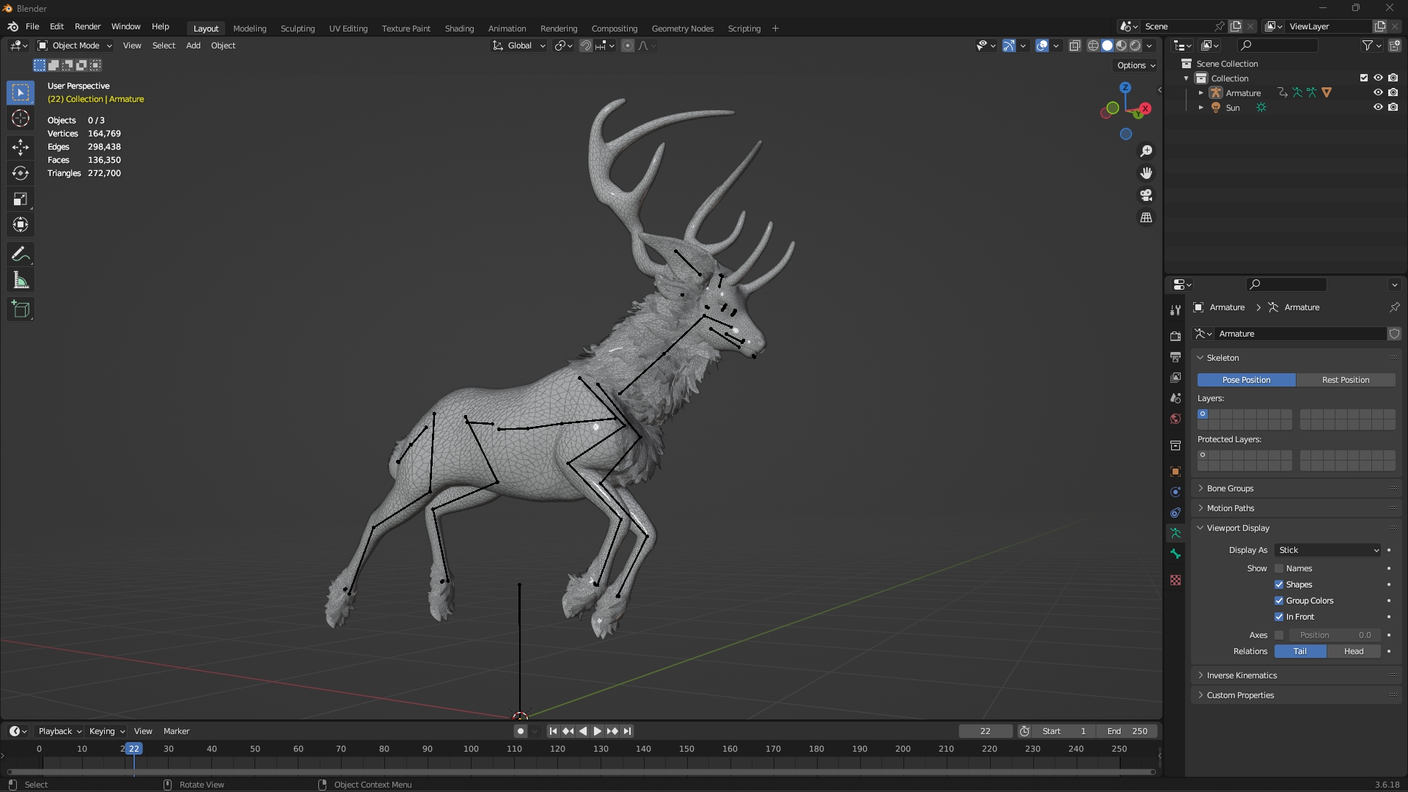Hide the Sun object in the viewport
This screenshot has height=792, width=1408.
(1378, 107)
